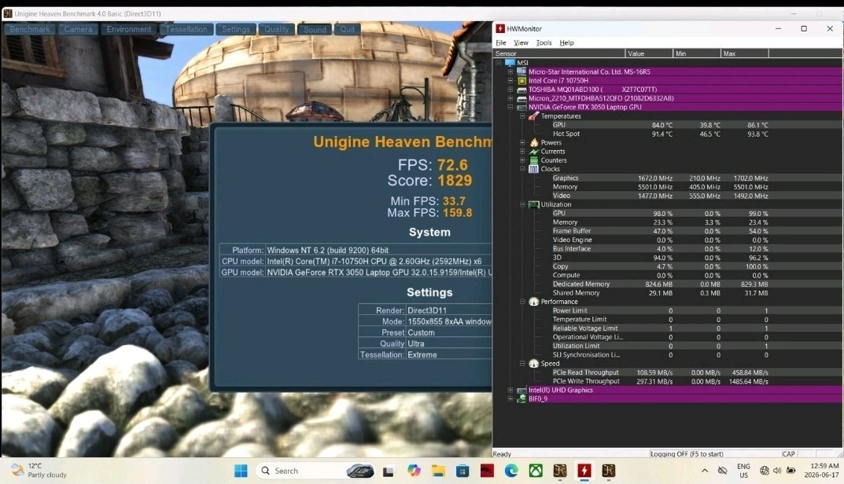844x484 pixels.
Task: Click the drive icon beside Micron_2210
Action: 522,98
